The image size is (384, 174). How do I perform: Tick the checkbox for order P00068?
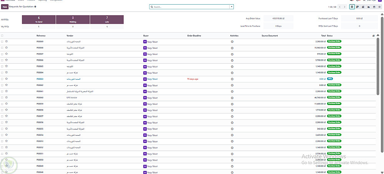2,48
